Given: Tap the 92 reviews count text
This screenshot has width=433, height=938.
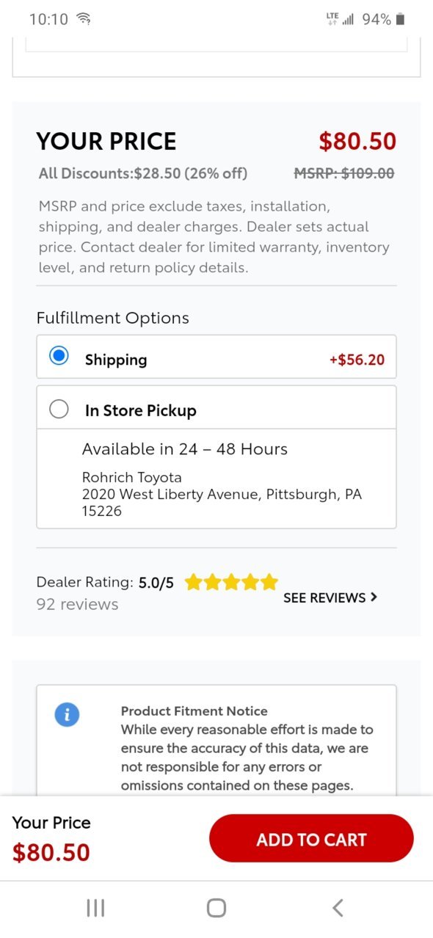Looking at the screenshot, I should (x=77, y=604).
